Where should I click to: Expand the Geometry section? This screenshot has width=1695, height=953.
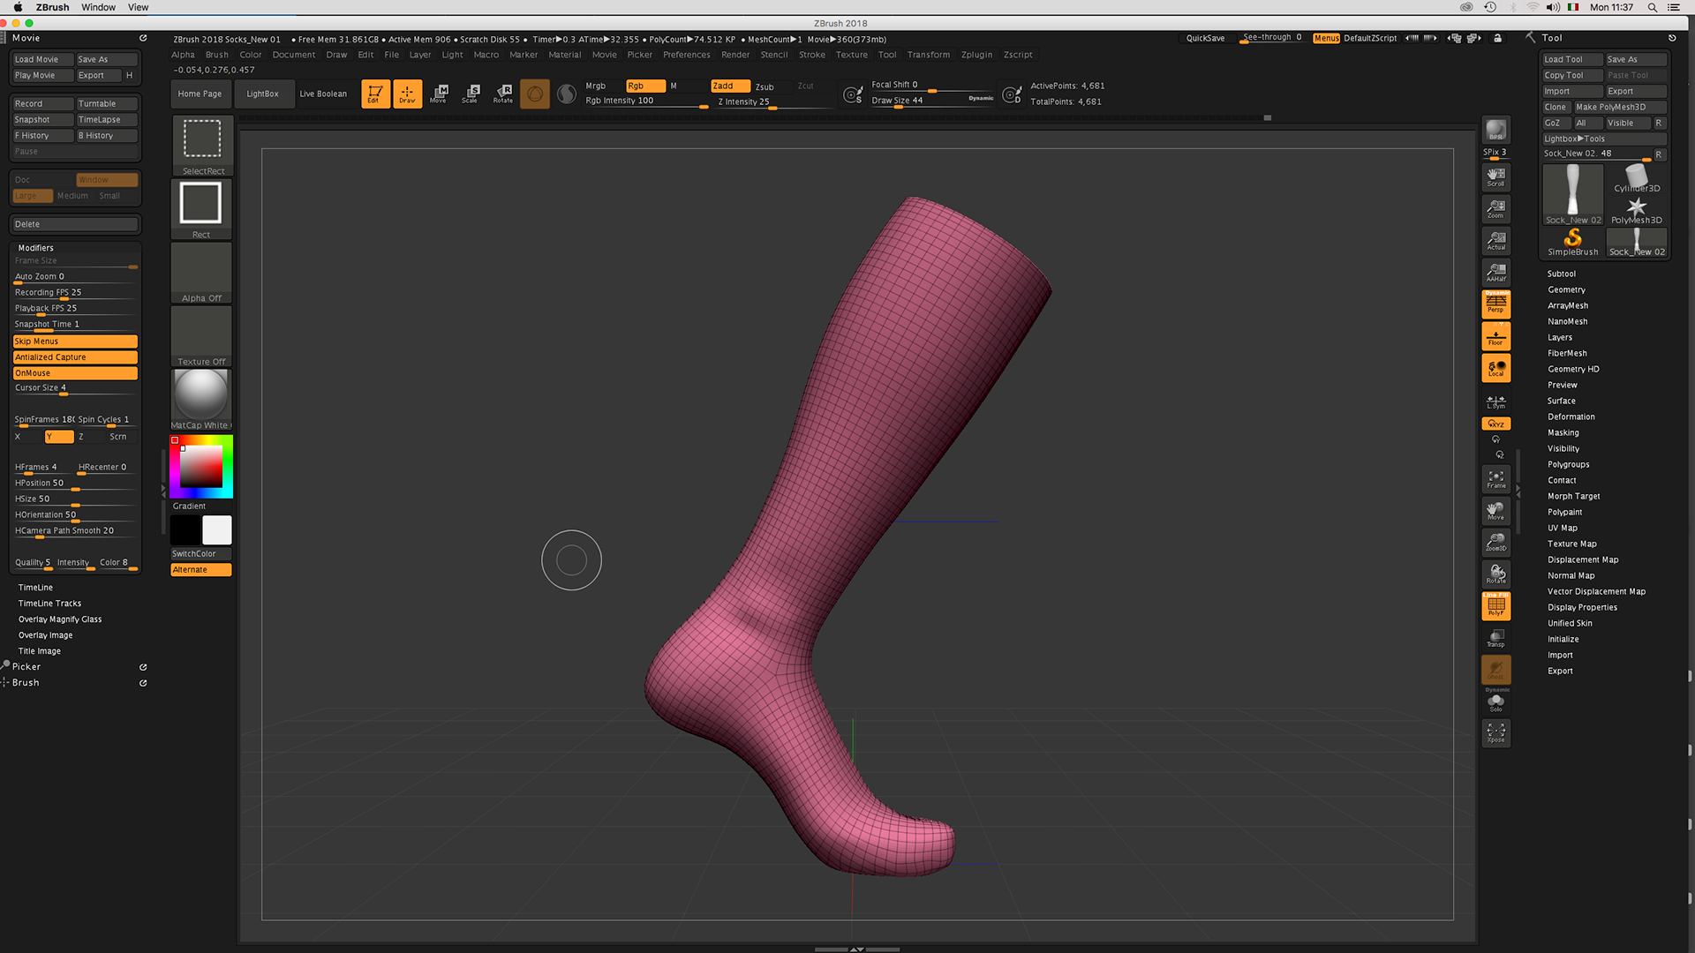point(1566,289)
